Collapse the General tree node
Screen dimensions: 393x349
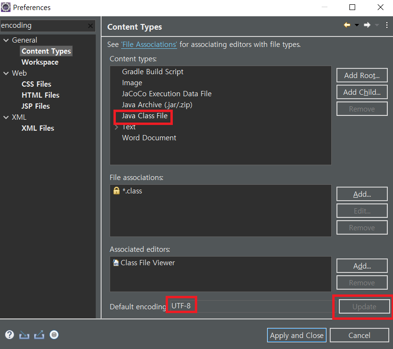(6, 40)
